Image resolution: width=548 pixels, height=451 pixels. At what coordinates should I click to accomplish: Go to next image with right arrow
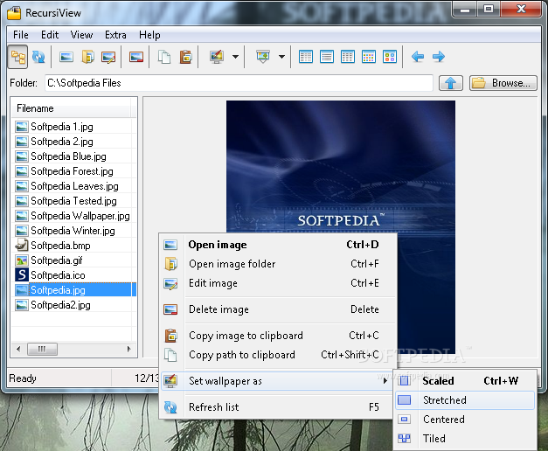coord(439,57)
